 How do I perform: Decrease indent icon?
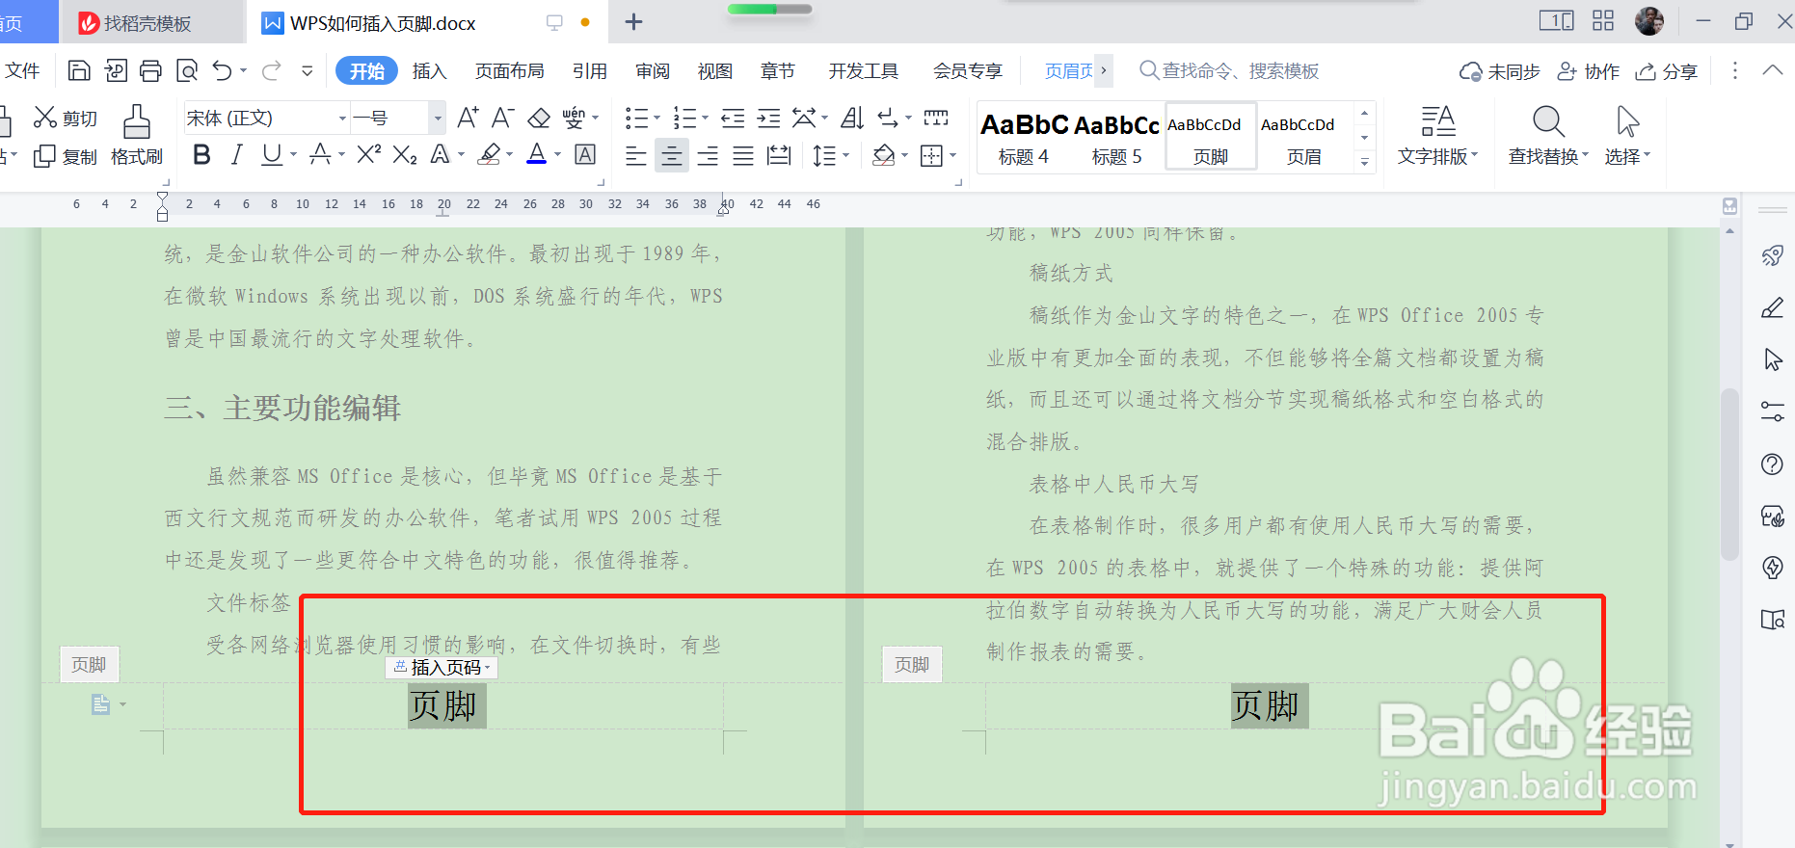733,118
